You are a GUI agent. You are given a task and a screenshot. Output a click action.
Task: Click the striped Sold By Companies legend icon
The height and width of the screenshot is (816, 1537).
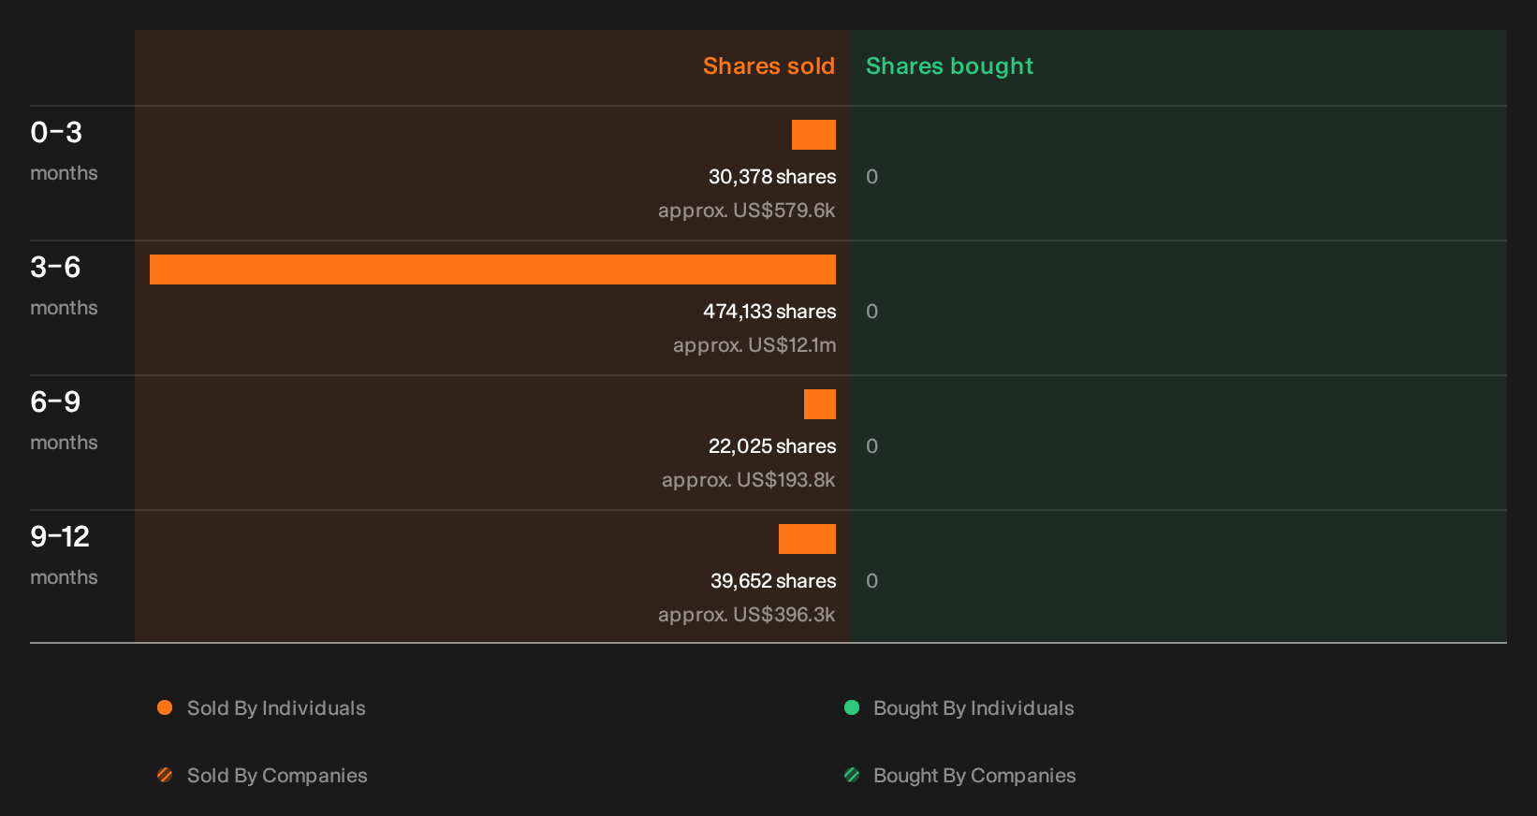point(165,775)
